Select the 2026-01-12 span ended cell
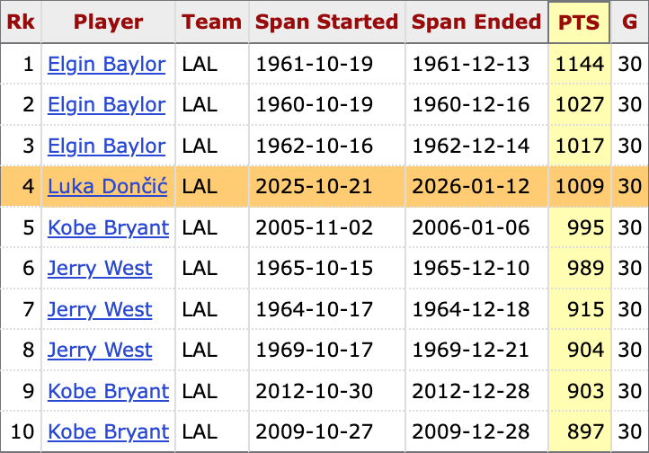Screen dimensions: 649x453 [x=476, y=187]
